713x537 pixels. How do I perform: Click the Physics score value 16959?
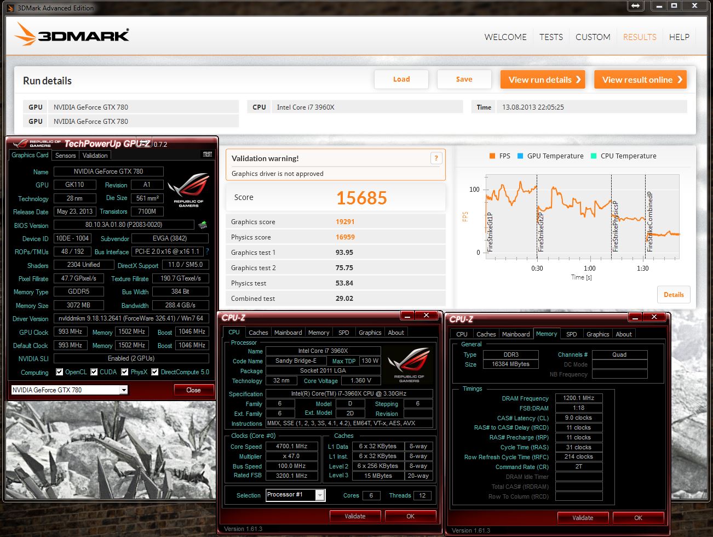tap(345, 237)
